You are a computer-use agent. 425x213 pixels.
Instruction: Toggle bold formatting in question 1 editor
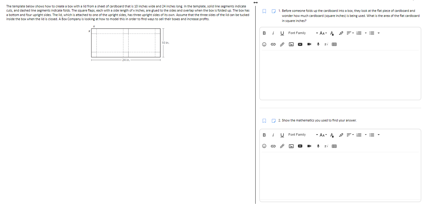tap(264, 33)
